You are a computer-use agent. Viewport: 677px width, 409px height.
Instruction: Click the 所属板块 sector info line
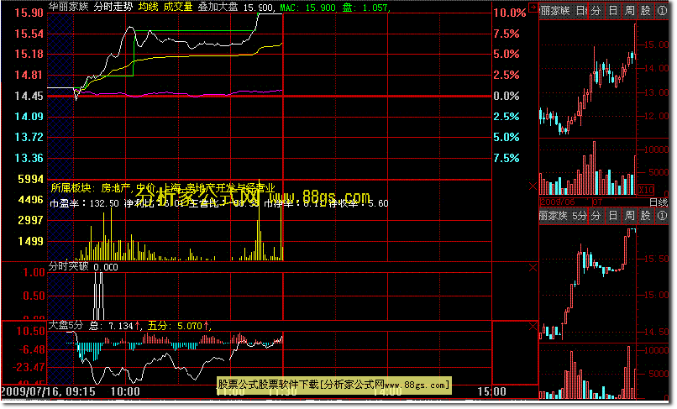pos(163,188)
